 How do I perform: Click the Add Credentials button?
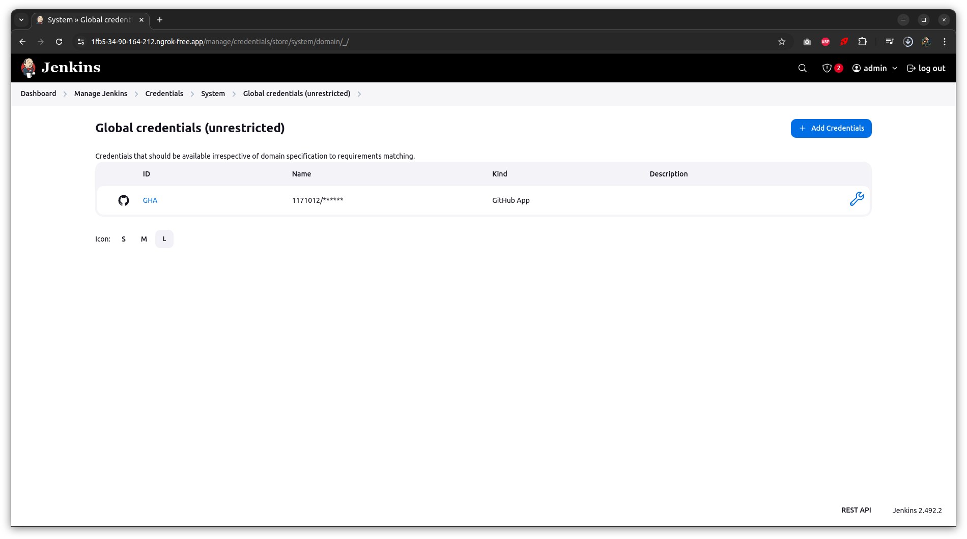click(831, 128)
